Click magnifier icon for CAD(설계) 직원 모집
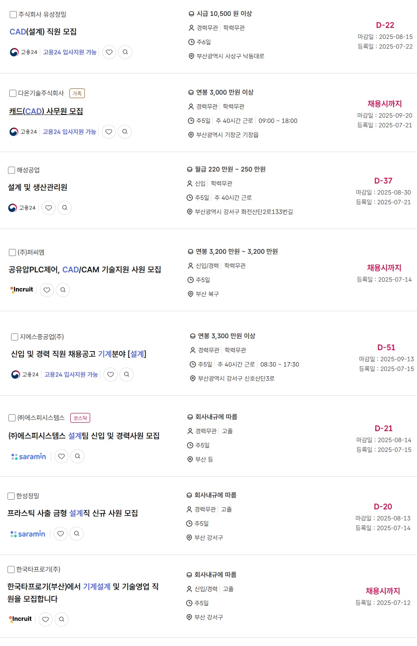The image size is (417, 646). point(125,52)
